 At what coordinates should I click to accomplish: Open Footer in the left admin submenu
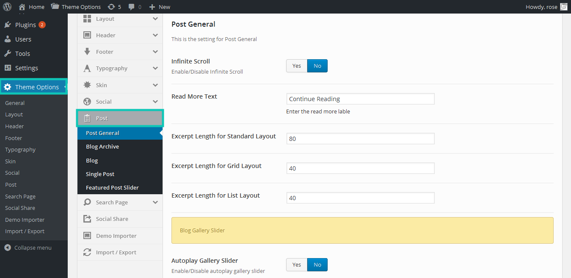coord(14,138)
